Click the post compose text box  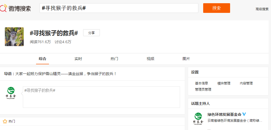[101, 97]
